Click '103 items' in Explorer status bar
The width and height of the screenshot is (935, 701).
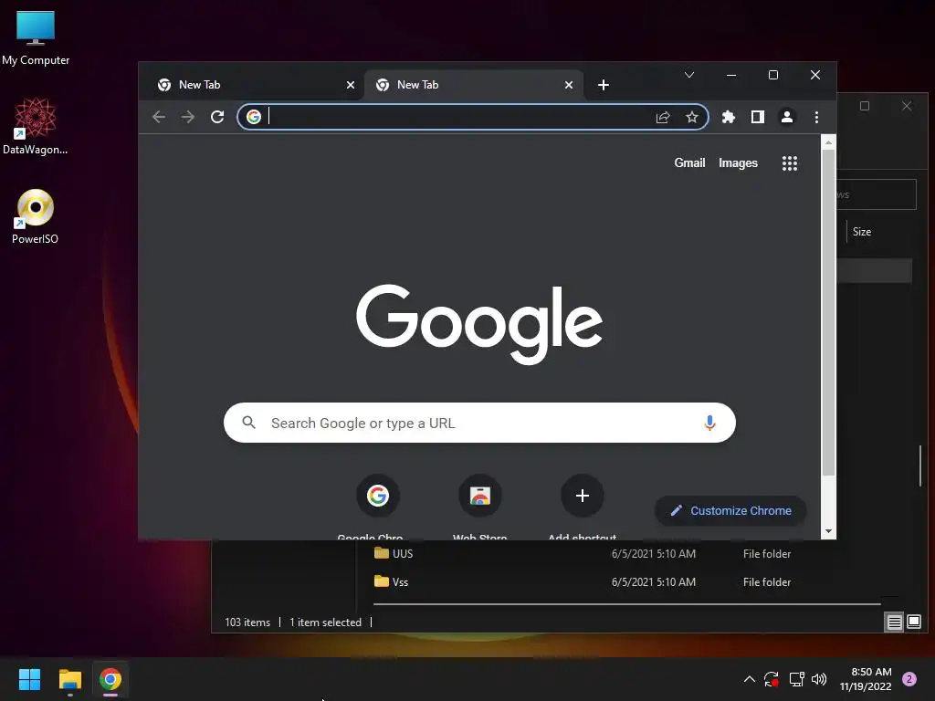[x=247, y=623]
